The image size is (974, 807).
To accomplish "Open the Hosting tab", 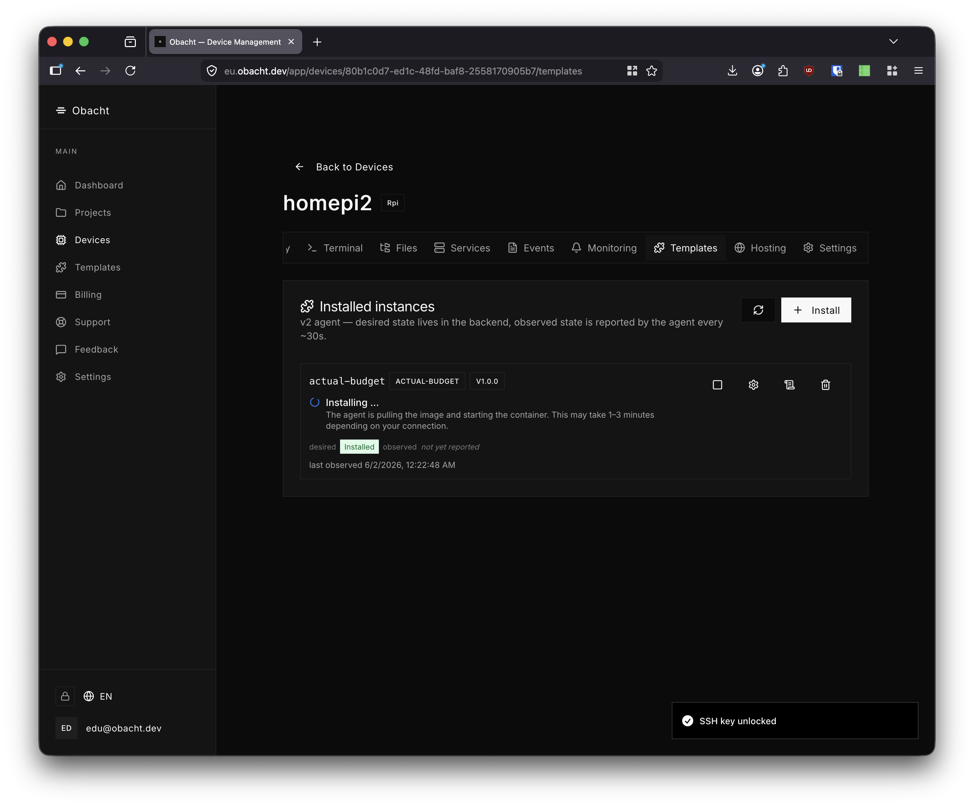I will coord(760,248).
